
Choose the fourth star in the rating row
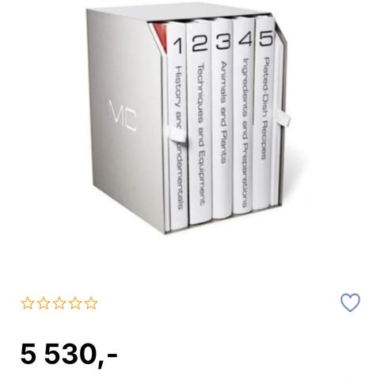point(75,303)
